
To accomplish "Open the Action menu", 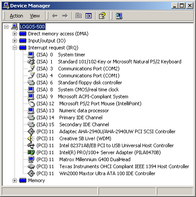I will 16,16.
